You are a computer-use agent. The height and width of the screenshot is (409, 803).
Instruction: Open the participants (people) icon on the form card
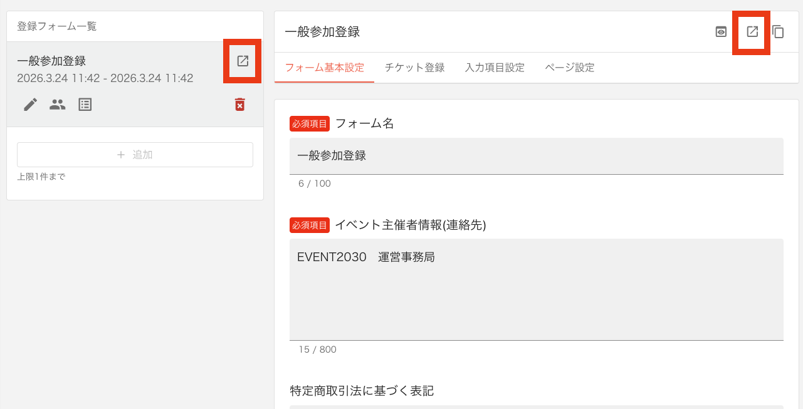pos(57,104)
